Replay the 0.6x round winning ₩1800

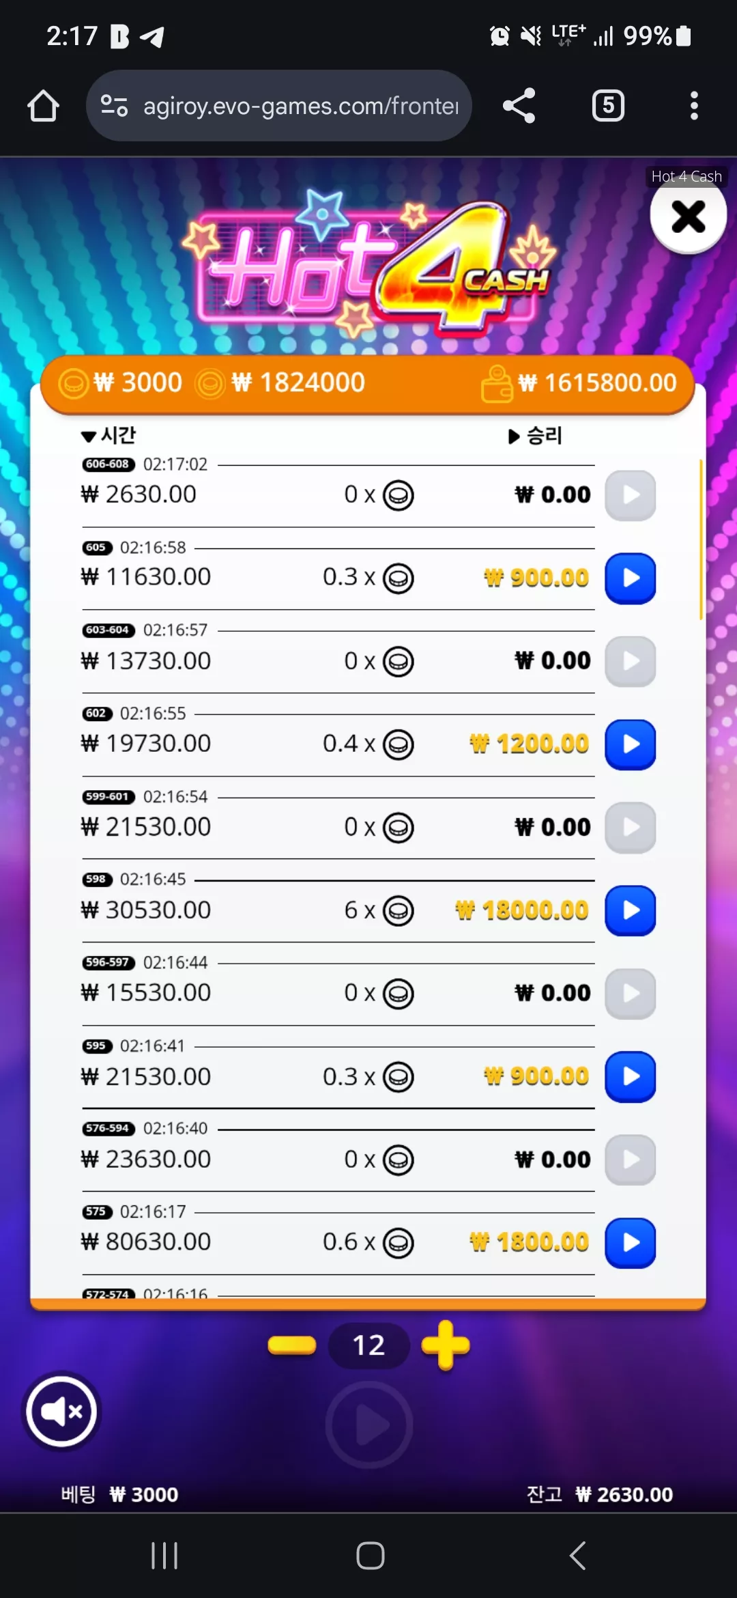[630, 1243]
